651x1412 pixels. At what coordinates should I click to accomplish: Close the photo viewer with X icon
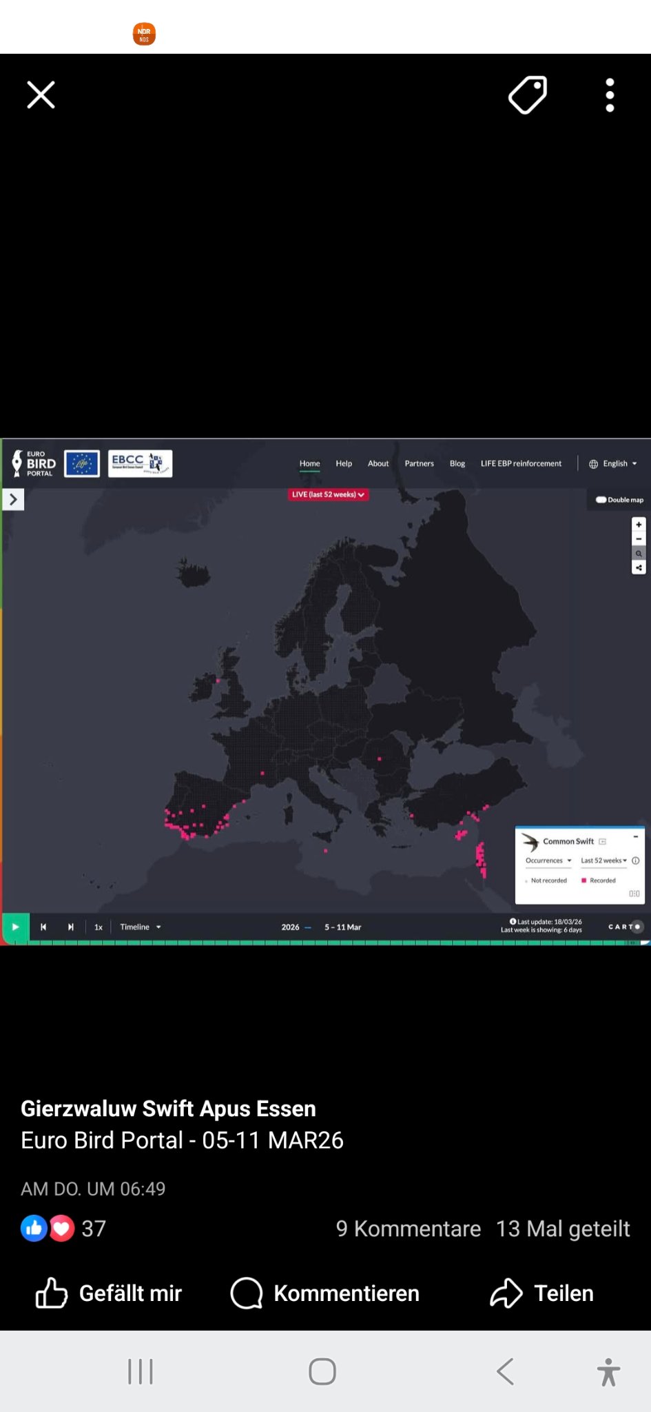[x=41, y=95]
